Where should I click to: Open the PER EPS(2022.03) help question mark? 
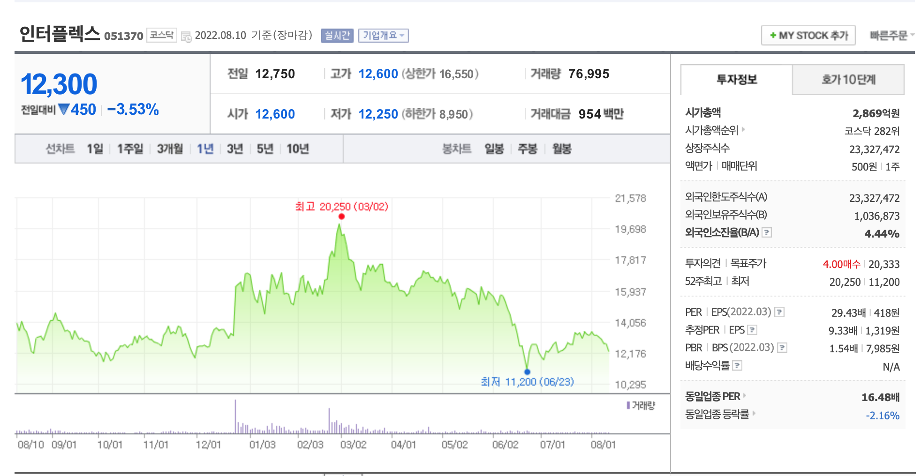tap(779, 312)
